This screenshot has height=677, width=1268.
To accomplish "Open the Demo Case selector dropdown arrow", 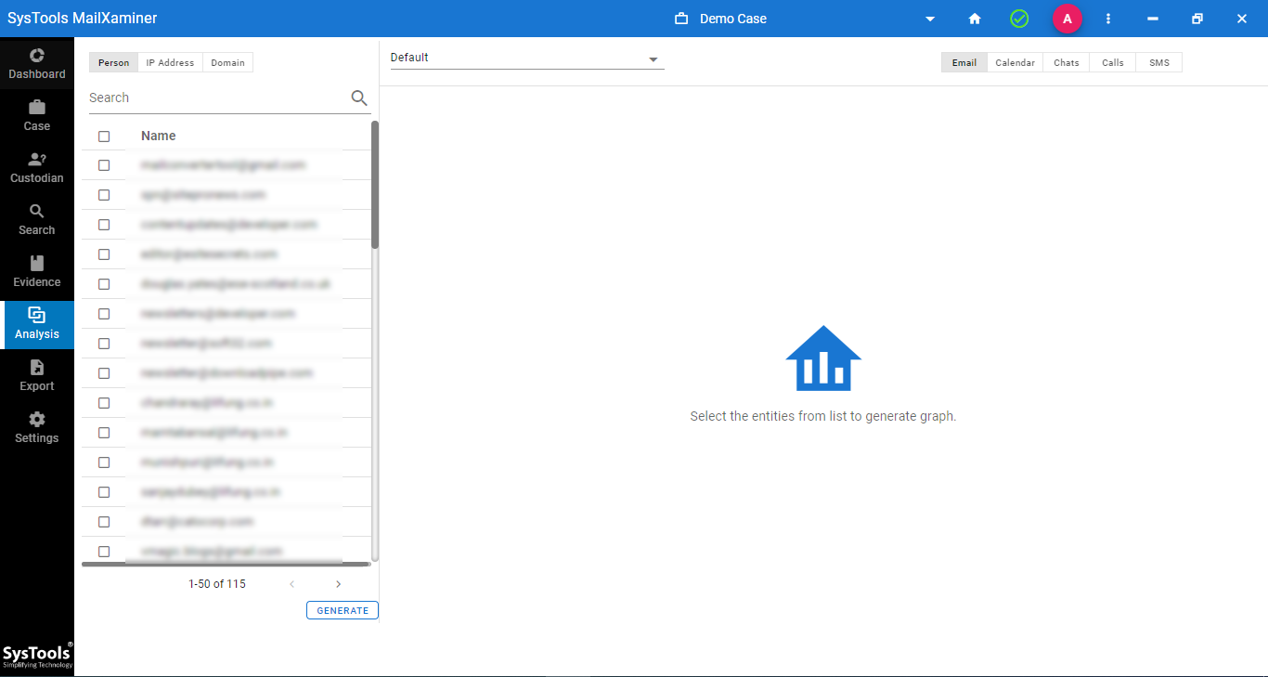I will coord(930,20).
